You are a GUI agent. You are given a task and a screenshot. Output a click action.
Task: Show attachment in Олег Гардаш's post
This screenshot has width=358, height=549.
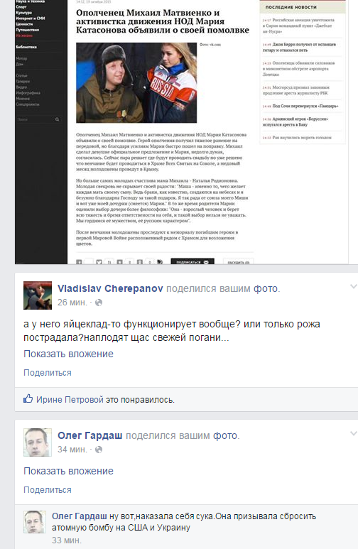68,472
